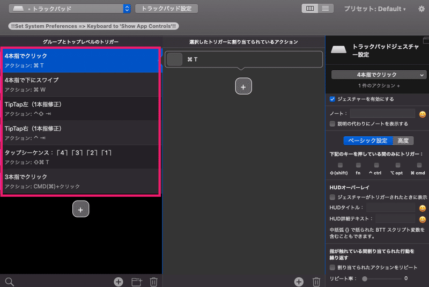Screen dimensions: 429x287
Task: Click the Show App Controls warning banner
Action: [93, 26]
